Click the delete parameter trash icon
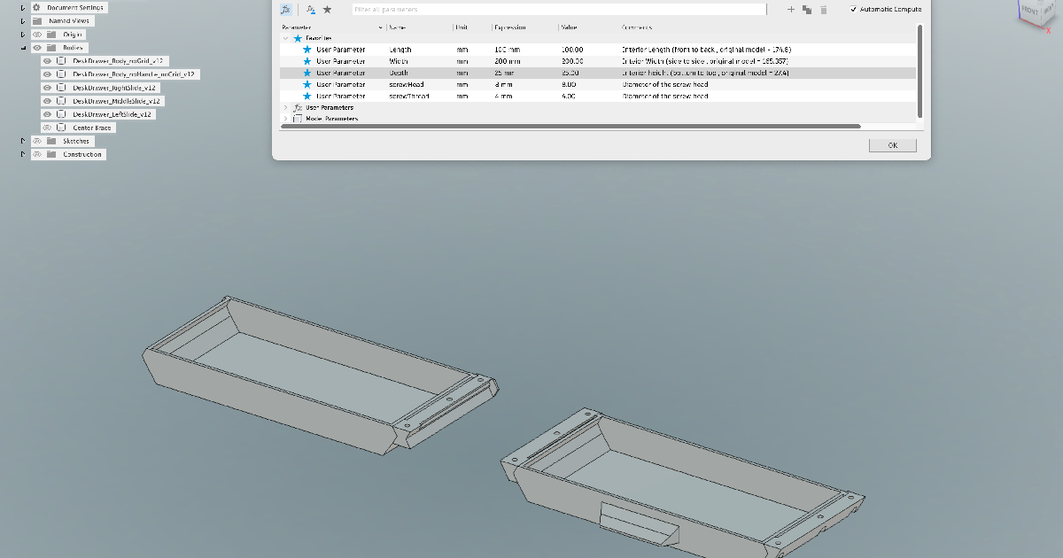 click(x=823, y=9)
